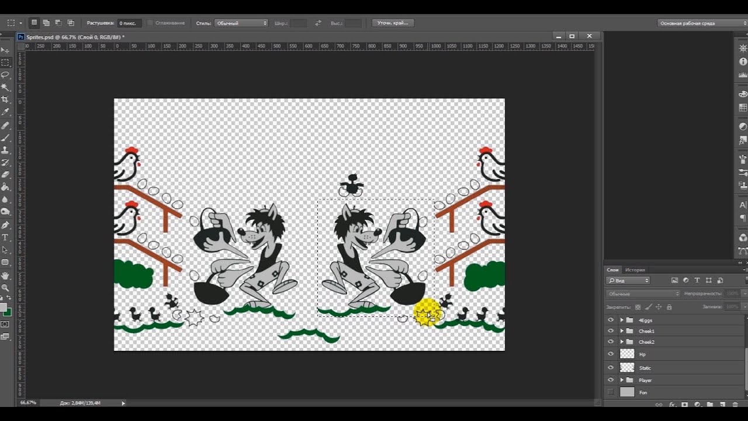This screenshot has width=748, height=421.
Task: Open the layer blend mode dropdown
Action: (643, 294)
